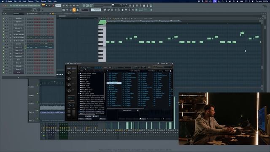Mute the Spire 1.5 #3 channel LED

[4, 54]
